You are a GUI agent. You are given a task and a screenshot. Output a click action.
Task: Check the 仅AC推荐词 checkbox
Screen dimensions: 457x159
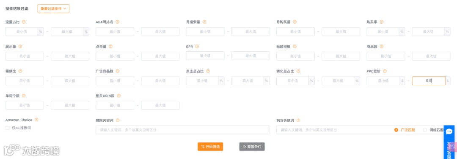7,128
